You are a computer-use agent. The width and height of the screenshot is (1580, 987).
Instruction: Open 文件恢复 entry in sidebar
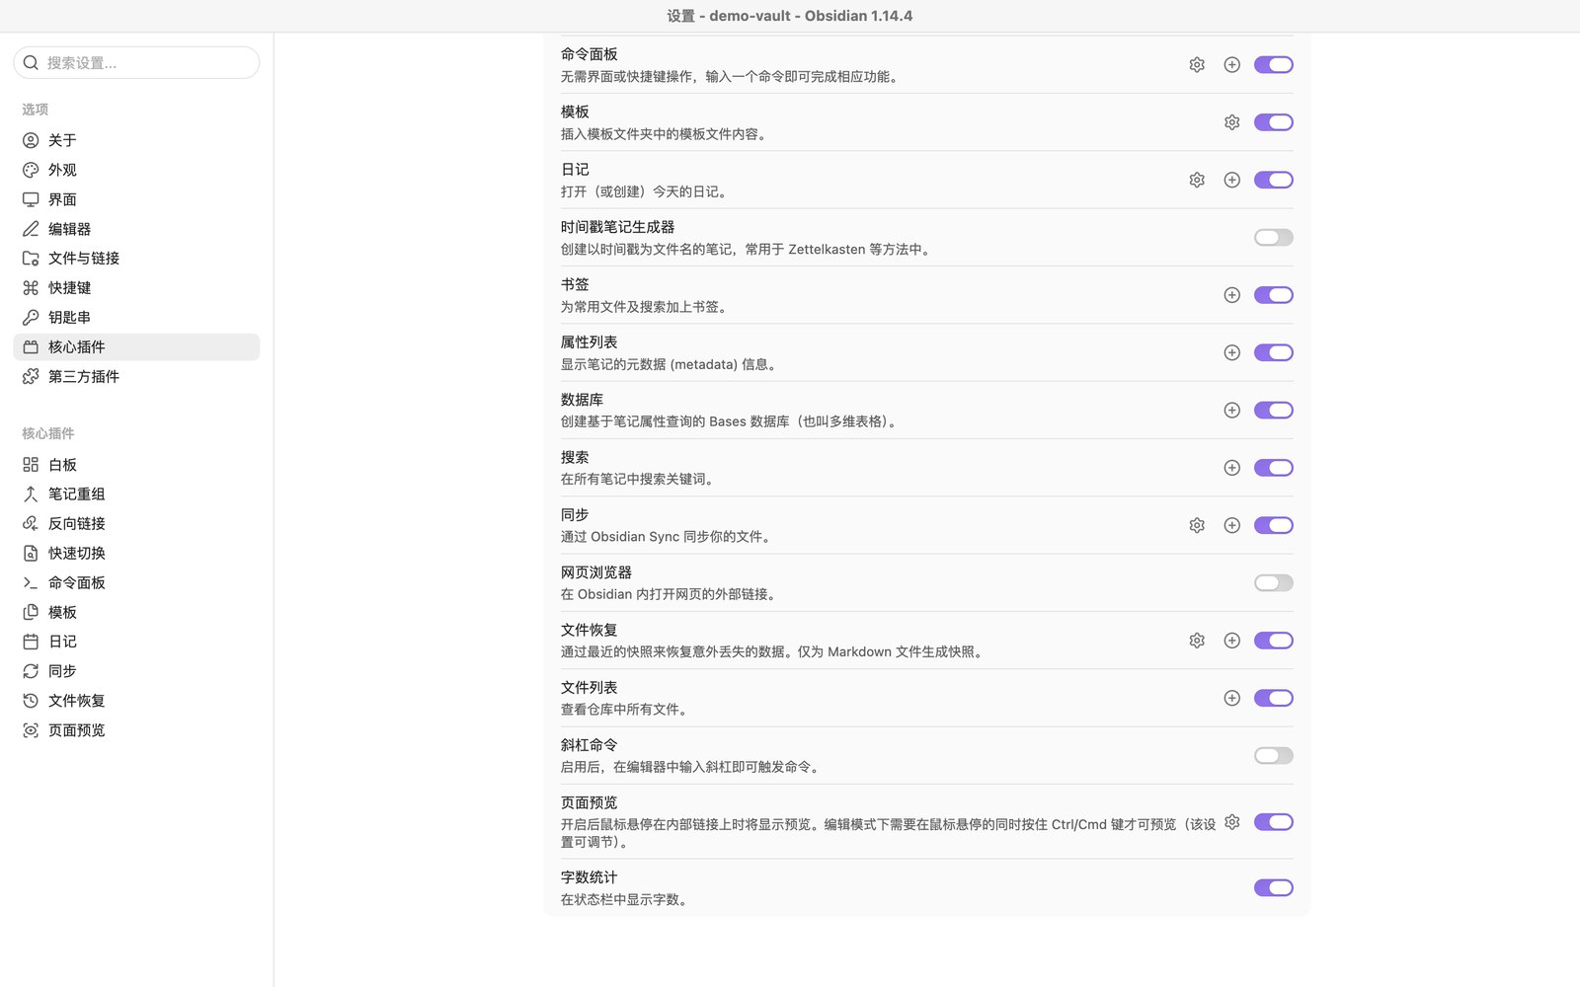[x=136, y=701]
